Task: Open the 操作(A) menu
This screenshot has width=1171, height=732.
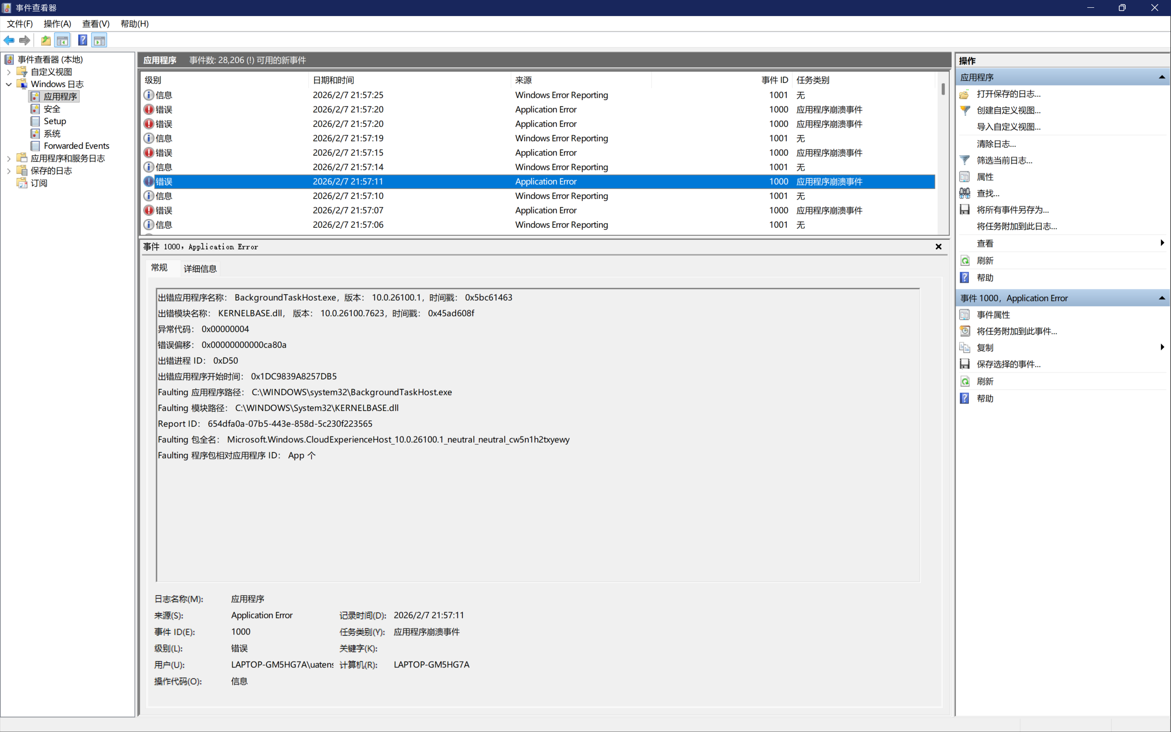Action: click(x=57, y=24)
